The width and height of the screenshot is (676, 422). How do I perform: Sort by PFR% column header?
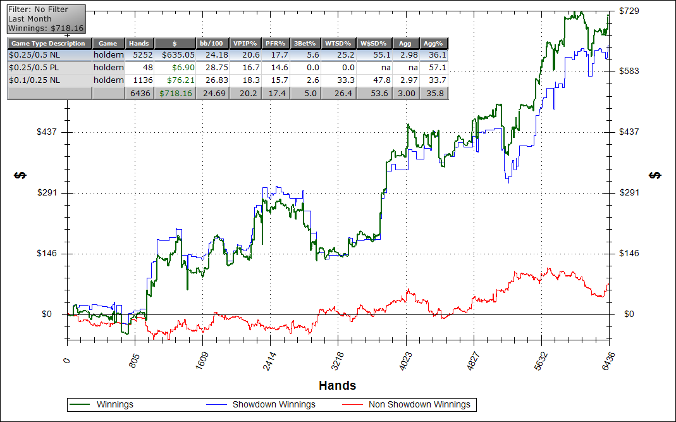tap(274, 43)
